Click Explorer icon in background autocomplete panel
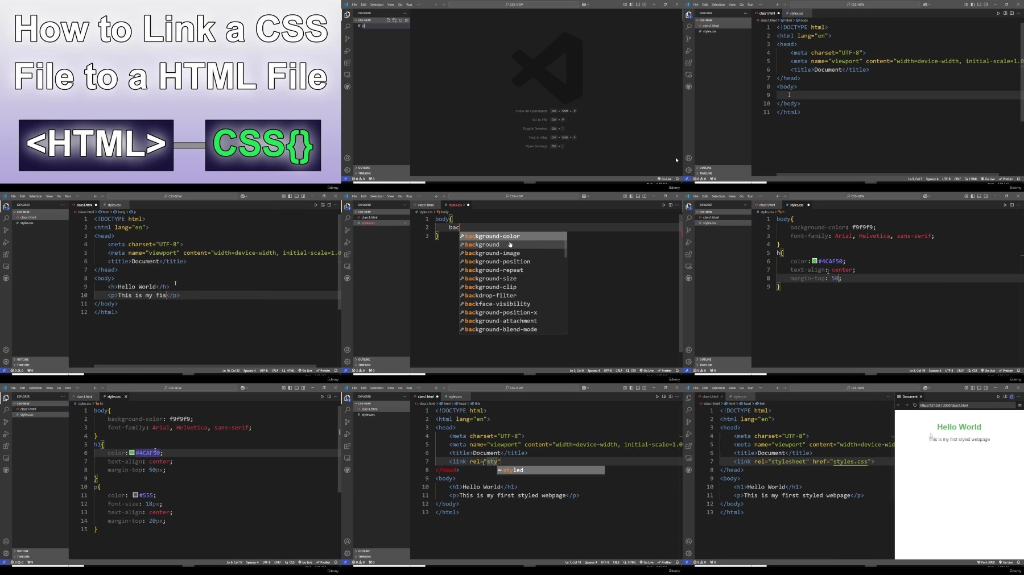Screen dimensions: 1024x575 pos(347,206)
